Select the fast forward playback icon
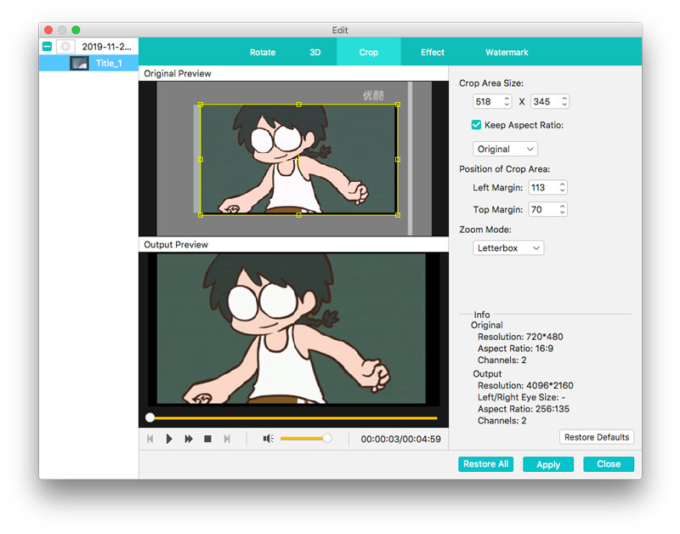The height and width of the screenshot is (534, 680). 189,438
